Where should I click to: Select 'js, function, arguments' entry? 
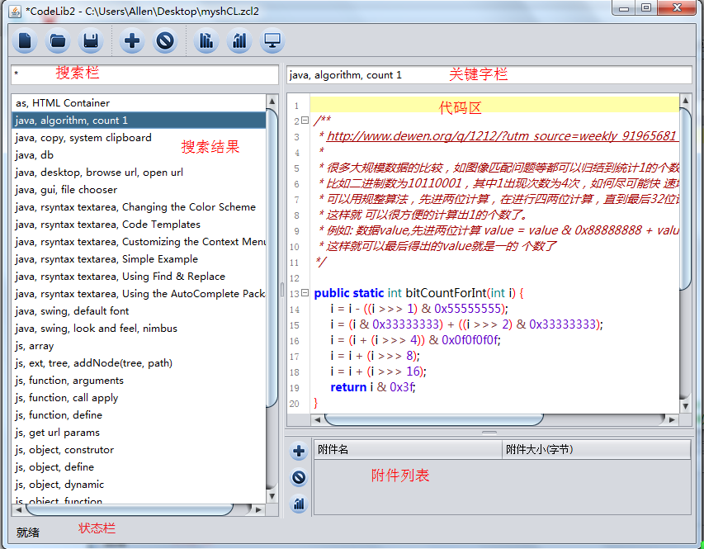pos(139,380)
